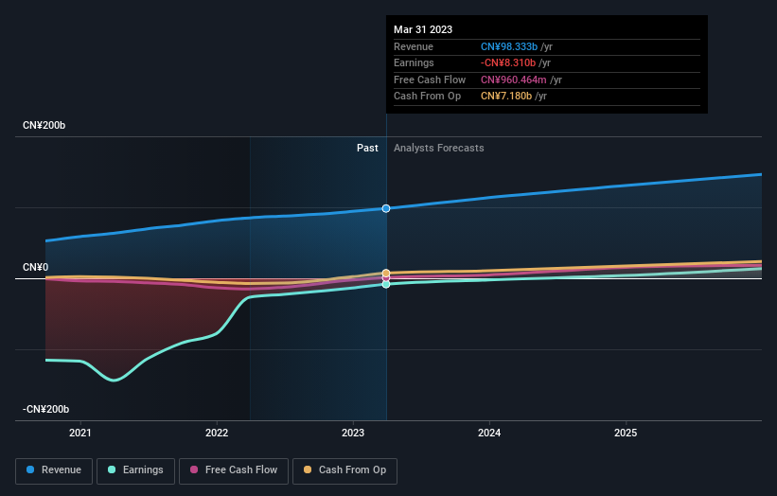Click the orange Cash From Op data point

386,273
